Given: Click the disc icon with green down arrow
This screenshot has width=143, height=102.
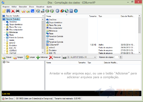Looking at the screenshot, I should pyautogui.click(x=47, y=11).
